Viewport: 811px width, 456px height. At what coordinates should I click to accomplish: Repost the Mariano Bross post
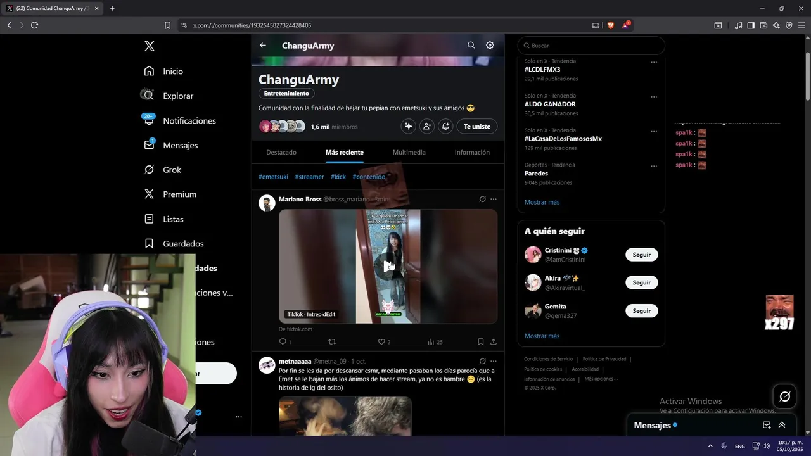(332, 342)
